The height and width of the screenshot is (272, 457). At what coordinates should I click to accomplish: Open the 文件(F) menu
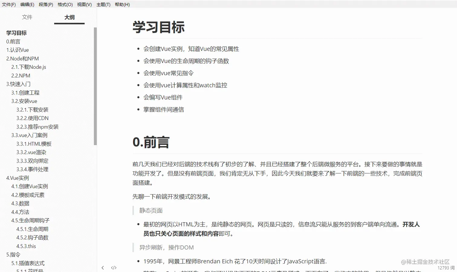coord(8,5)
